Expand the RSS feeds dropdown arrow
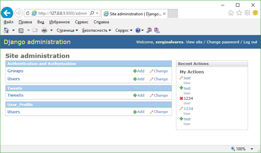261x153 pixels. 28,30
